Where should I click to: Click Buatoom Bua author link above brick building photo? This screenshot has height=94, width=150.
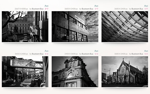[87, 9]
